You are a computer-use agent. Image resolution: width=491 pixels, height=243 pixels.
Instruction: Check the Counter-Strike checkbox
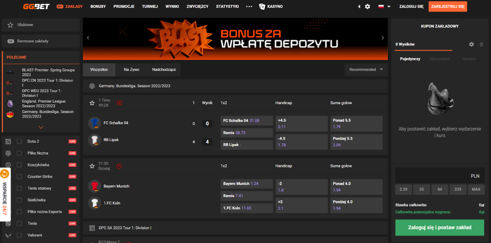(19, 177)
